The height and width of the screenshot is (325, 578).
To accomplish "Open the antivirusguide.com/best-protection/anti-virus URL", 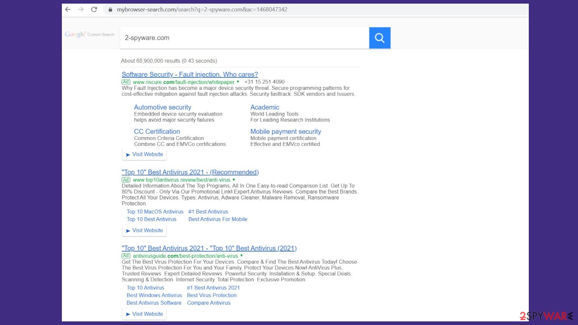I will (x=185, y=256).
